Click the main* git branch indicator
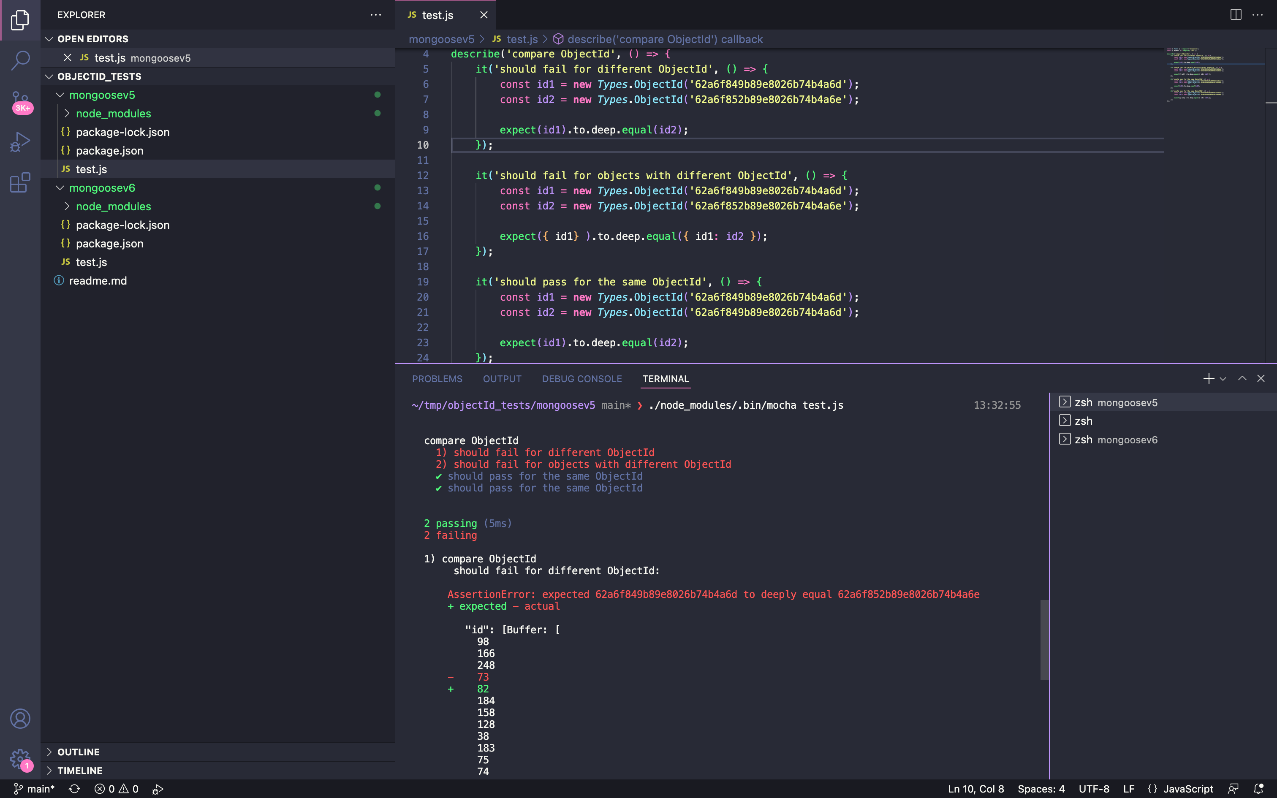 click(x=34, y=789)
